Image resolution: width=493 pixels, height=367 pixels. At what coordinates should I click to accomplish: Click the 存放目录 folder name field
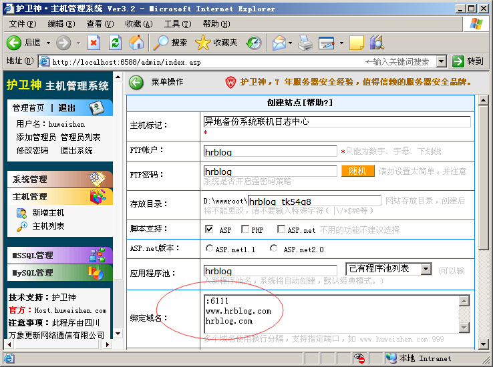[315, 201]
